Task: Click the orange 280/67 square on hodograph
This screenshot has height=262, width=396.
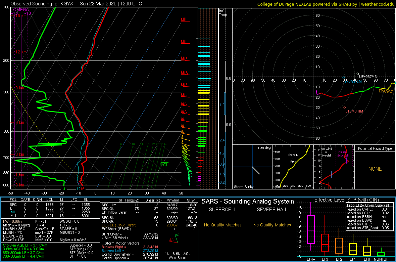Action: click(x=381, y=91)
